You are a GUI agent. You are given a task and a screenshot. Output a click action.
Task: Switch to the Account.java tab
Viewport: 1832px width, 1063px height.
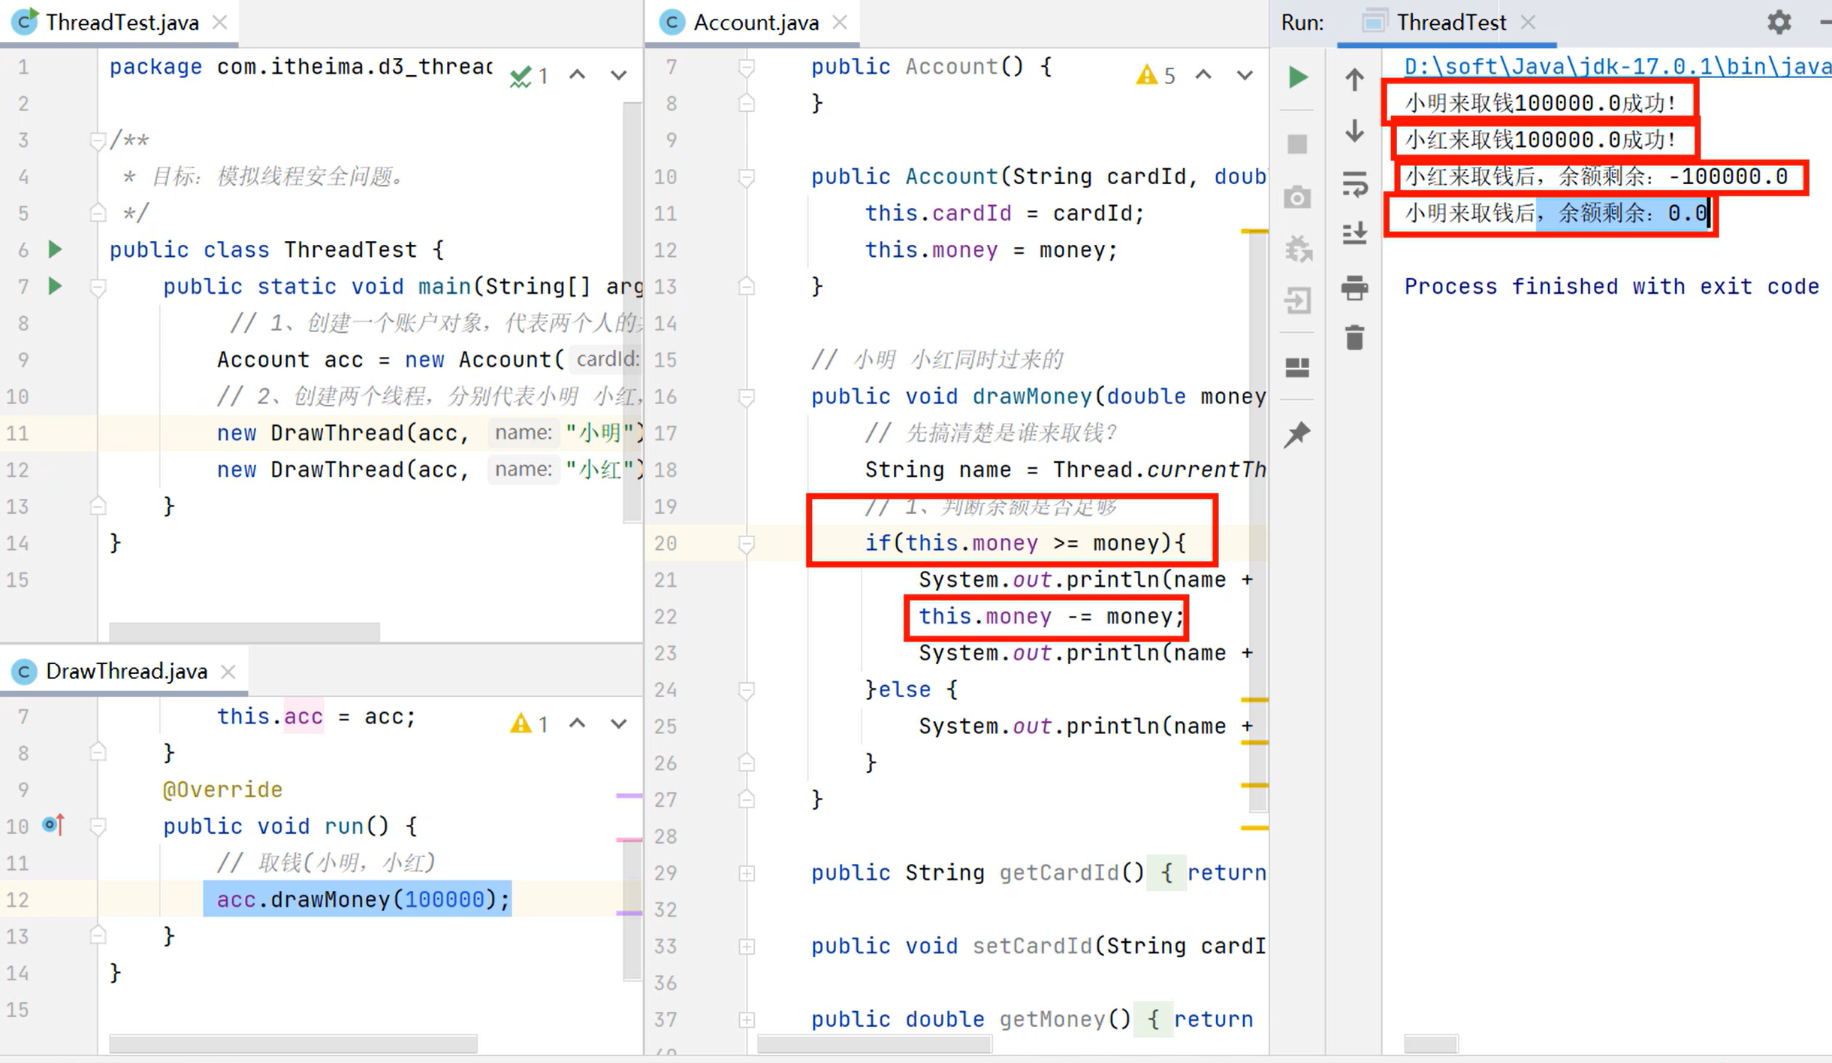point(755,23)
